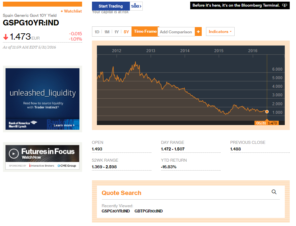296x226 pixels.
Task: Click the IG logo next to Start Trading
Action: (136, 6)
